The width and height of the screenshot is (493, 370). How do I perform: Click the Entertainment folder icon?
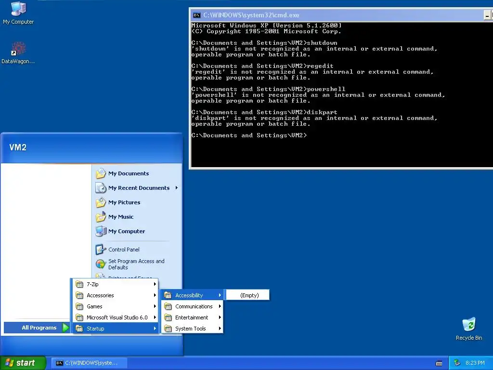click(168, 317)
